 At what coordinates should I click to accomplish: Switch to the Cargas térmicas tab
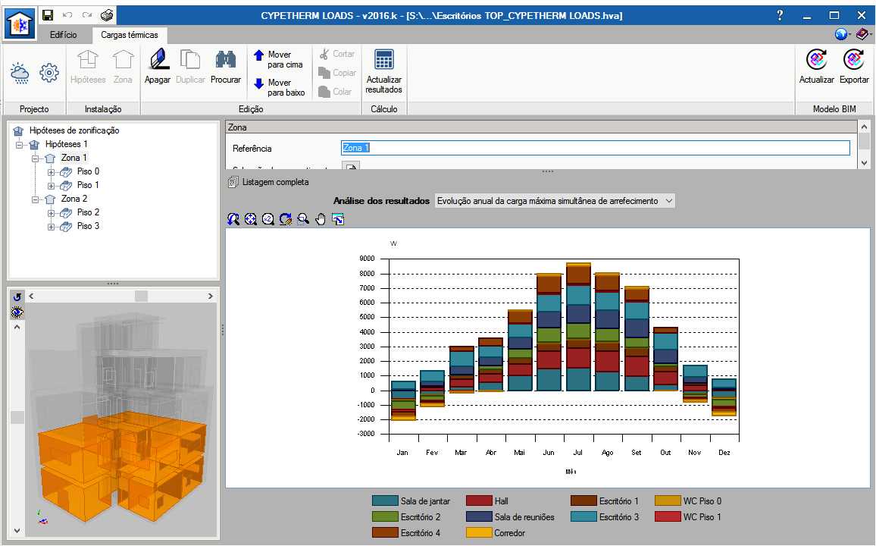coord(130,35)
